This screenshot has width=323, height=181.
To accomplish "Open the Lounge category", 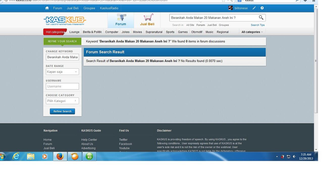I will point(74,32).
